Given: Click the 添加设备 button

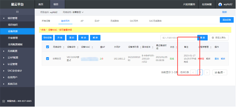Looking at the screenshot, I should (x=227, y=20).
